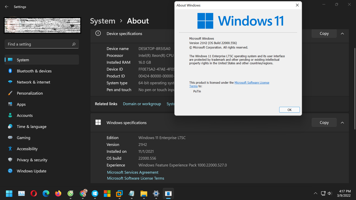Open File Explorer from the taskbar
This screenshot has width=356, height=200.
coord(144,193)
